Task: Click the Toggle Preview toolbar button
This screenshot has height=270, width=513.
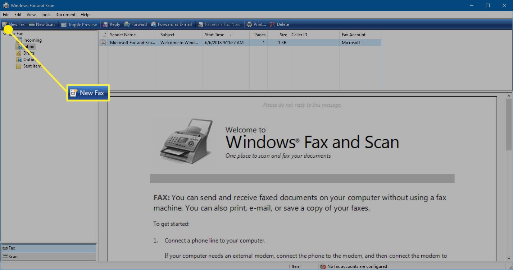Action: click(79, 24)
